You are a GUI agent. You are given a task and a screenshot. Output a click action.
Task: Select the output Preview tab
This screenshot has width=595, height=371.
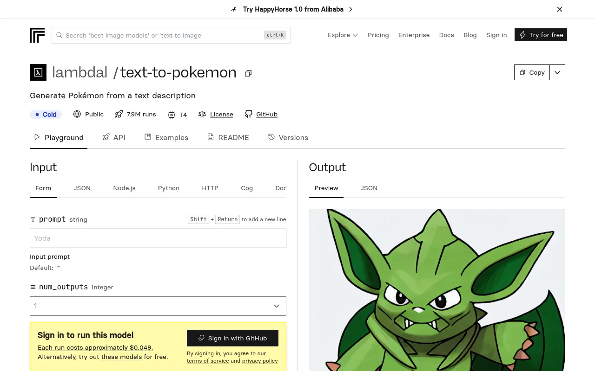point(326,188)
